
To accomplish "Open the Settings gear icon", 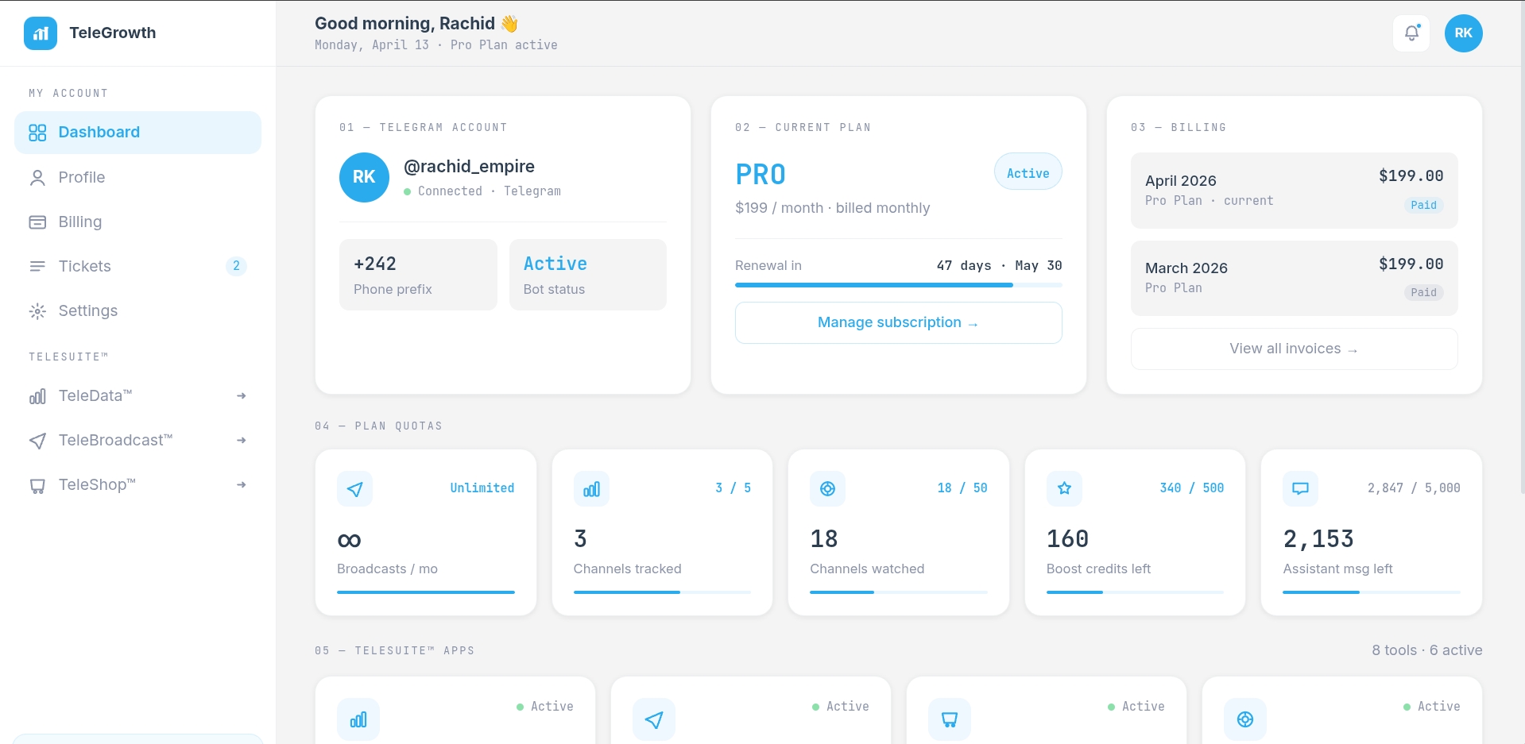I will 37,311.
